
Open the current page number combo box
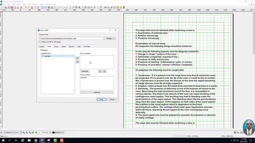40,132
